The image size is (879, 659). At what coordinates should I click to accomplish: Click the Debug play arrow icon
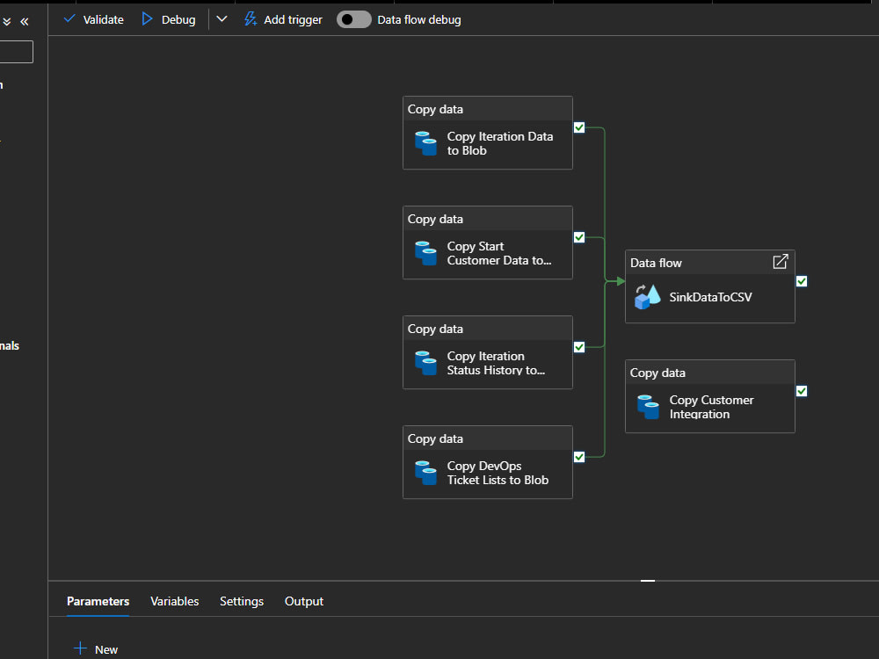[147, 19]
